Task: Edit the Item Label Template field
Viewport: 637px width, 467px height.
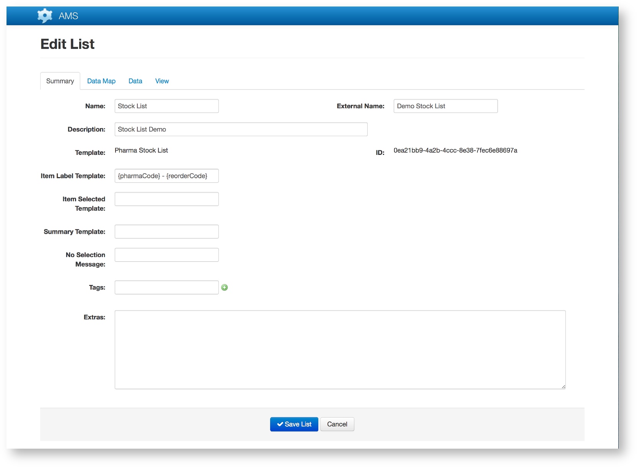Action: click(167, 176)
